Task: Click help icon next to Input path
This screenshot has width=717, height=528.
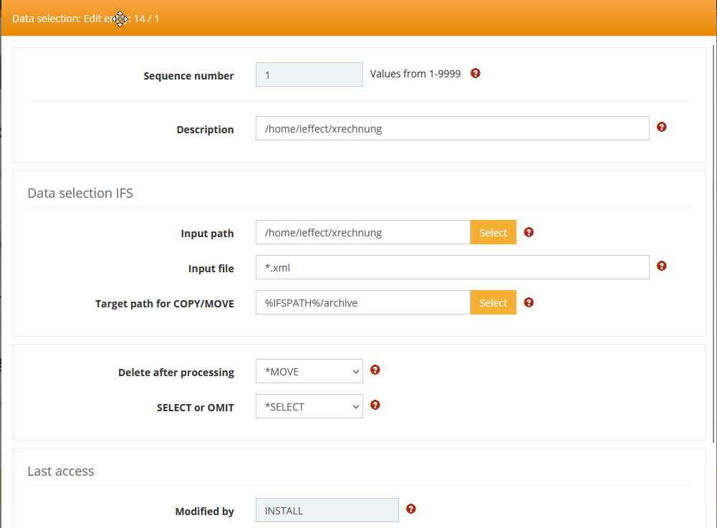Action: click(529, 232)
